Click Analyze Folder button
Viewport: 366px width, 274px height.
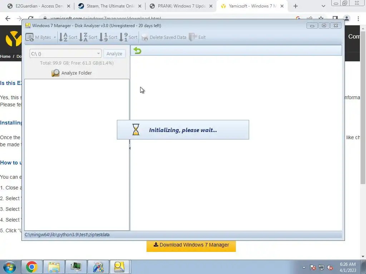tap(71, 73)
